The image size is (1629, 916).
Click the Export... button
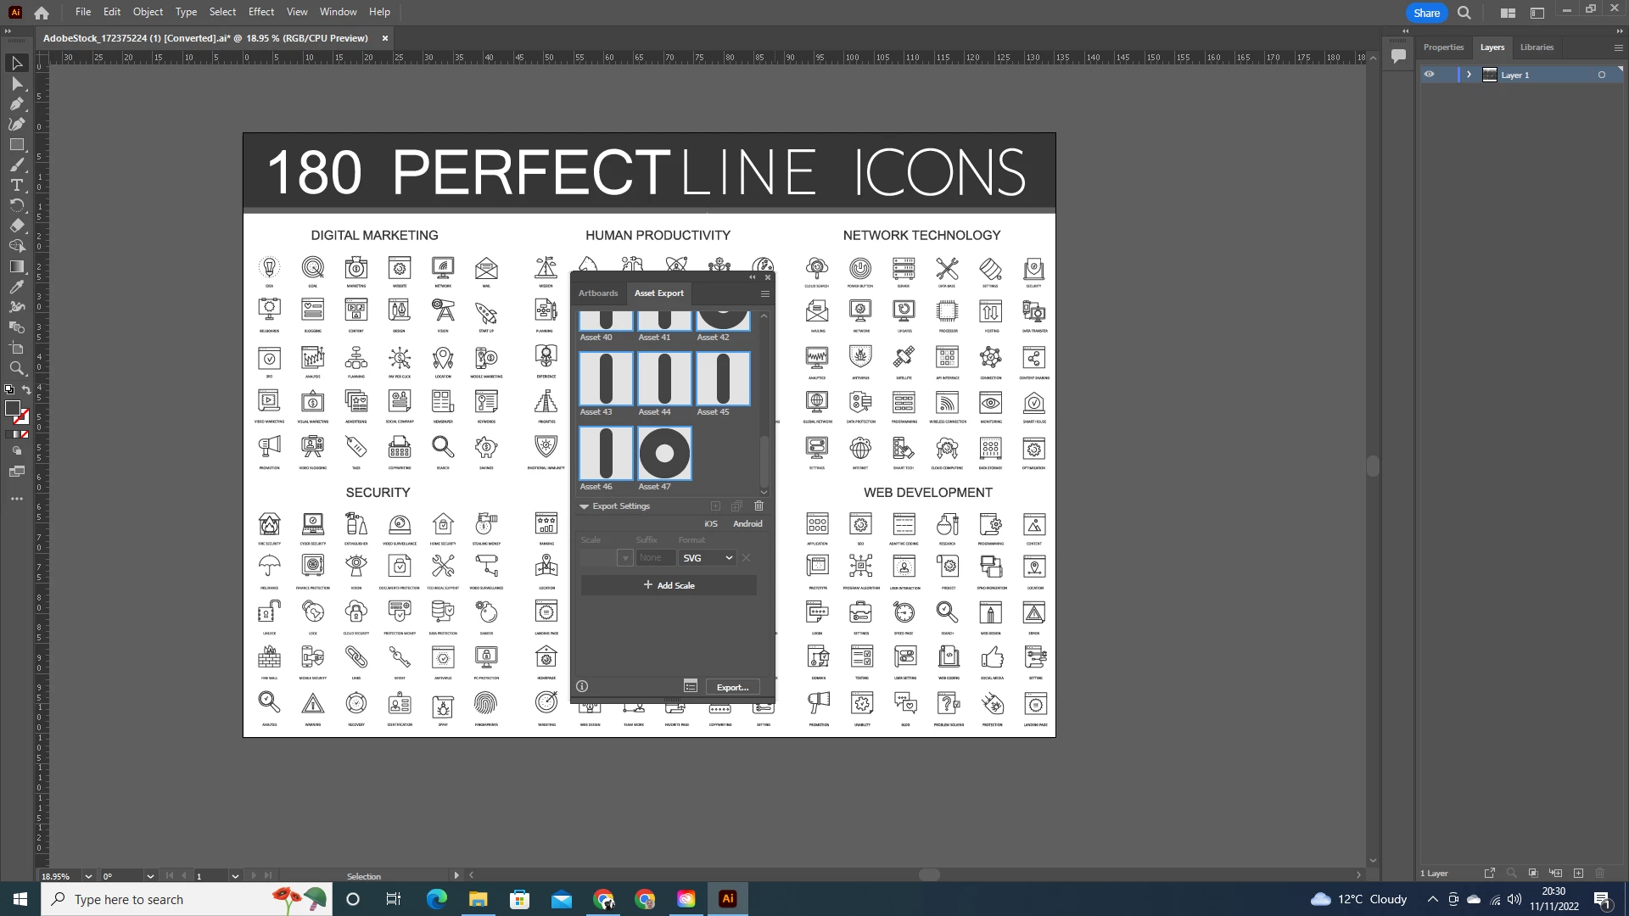[731, 687]
